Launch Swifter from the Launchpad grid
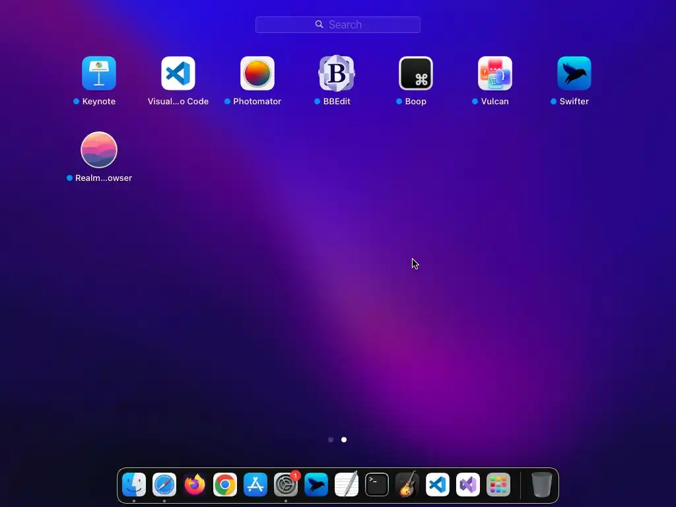Screen dimensions: 676x507 pyautogui.click(x=574, y=73)
